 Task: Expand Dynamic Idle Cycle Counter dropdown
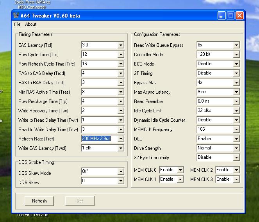click(x=236, y=120)
